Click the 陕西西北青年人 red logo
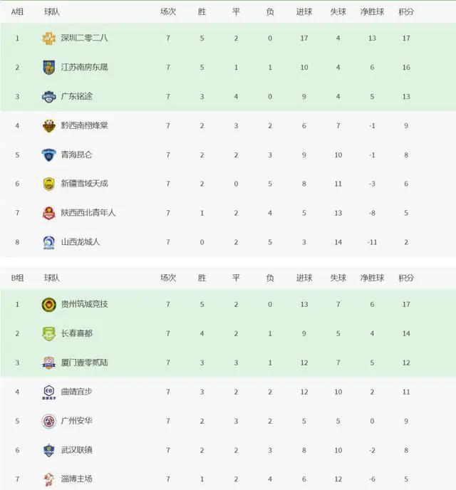The width and height of the screenshot is (456, 490). pos(48,213)
